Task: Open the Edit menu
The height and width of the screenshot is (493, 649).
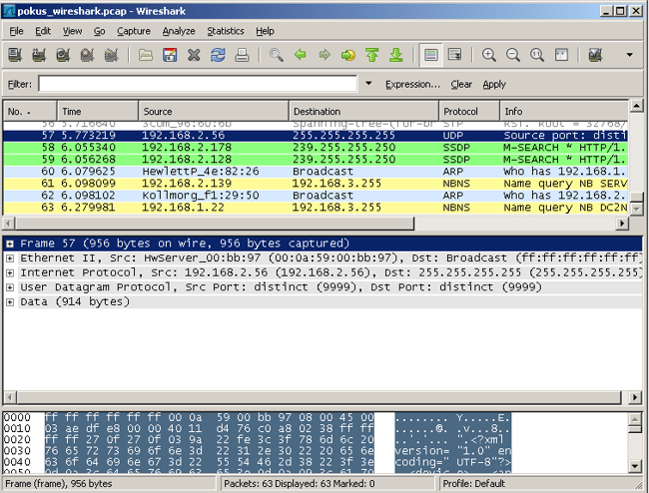Action: [43, 31]
